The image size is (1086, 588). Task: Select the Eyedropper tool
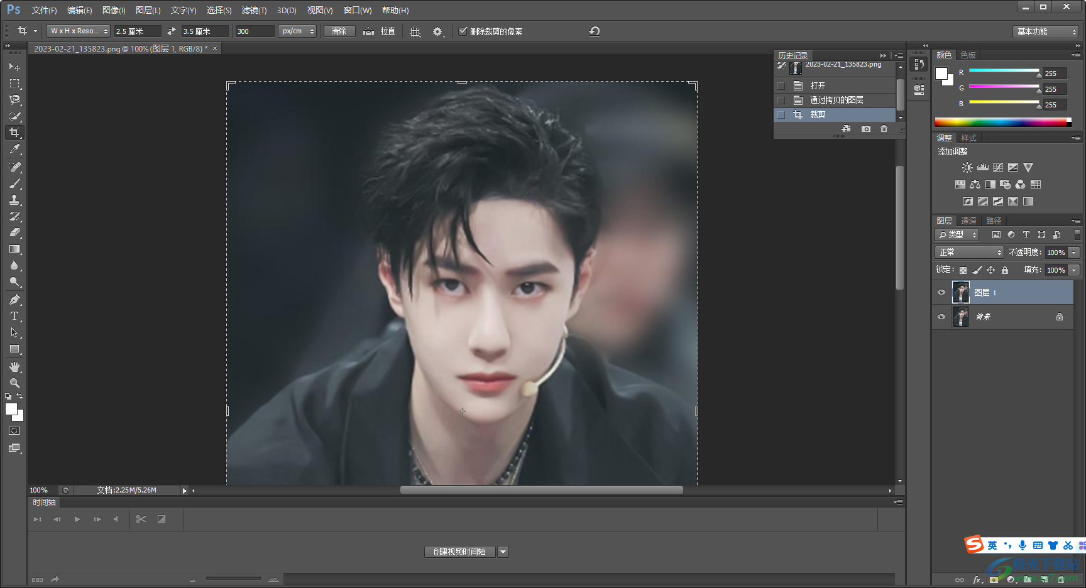pyautogui.click(x=14, y=149)
